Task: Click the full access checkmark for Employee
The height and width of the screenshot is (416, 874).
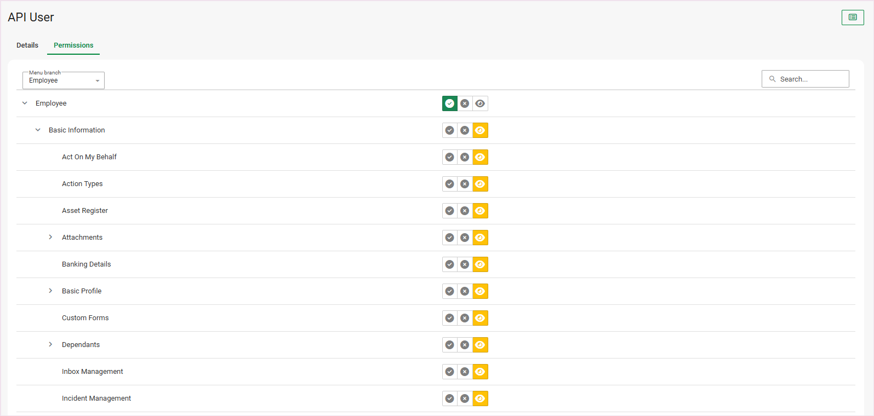Action: (x=449, y=103)
